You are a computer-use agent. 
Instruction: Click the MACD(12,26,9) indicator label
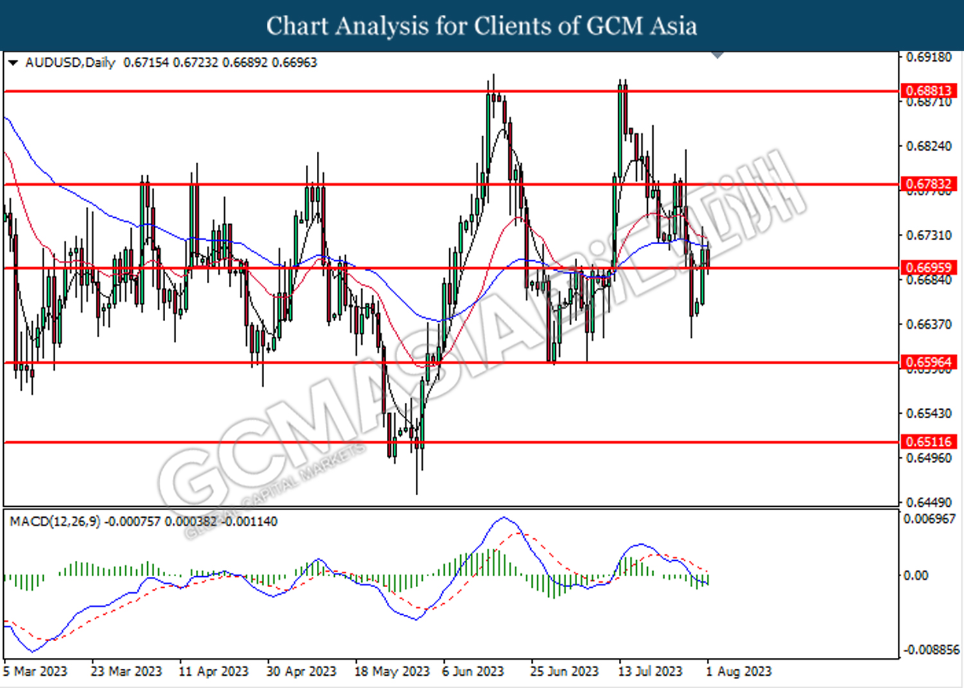click(55, 522)
